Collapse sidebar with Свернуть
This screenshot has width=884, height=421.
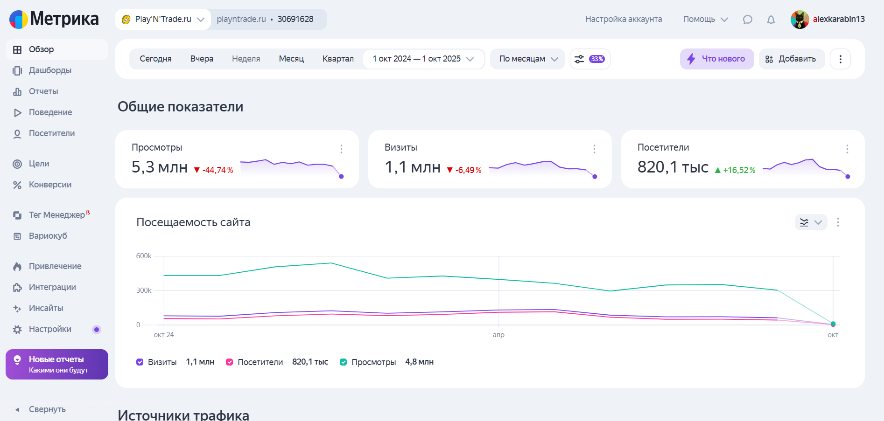[x=47, y=409]
